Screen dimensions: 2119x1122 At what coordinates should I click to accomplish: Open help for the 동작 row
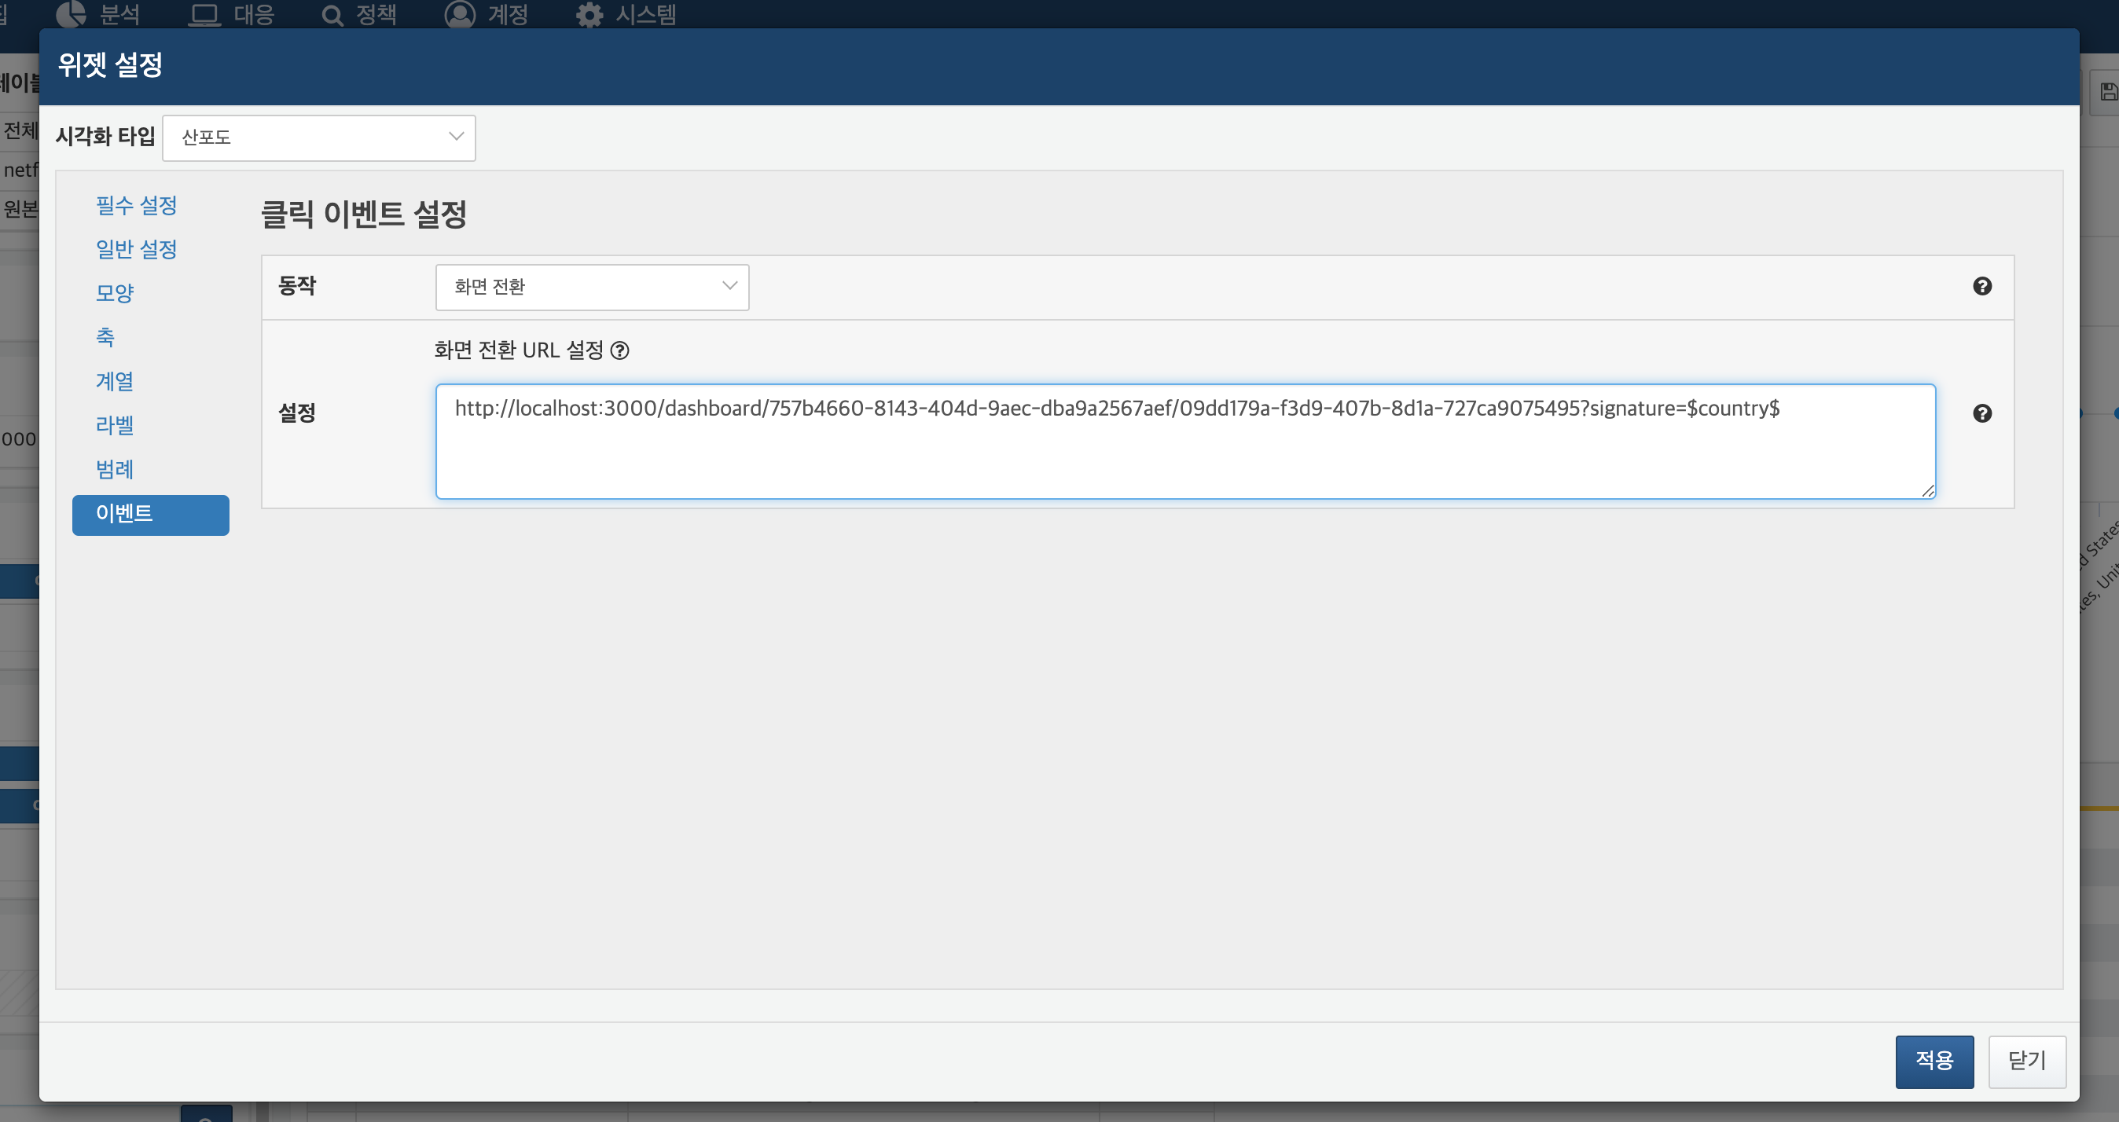click(1981, 286)
